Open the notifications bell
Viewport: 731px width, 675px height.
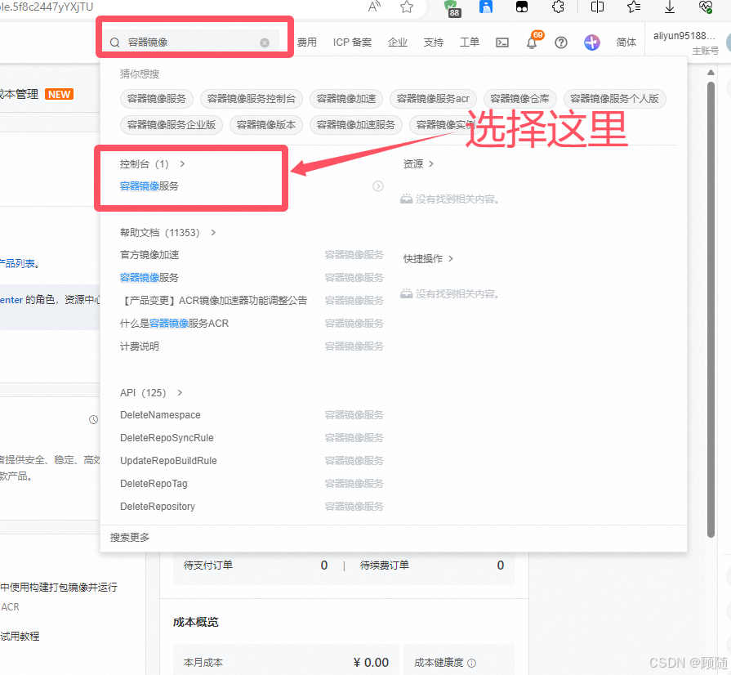point(532,43)
